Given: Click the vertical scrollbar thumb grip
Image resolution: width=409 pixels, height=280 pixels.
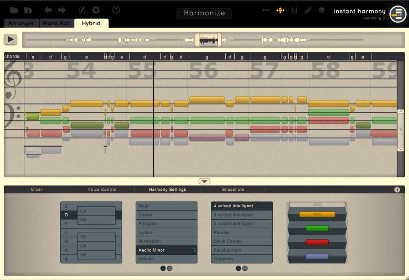Looking at the screenshot, I should pos(401,130).
